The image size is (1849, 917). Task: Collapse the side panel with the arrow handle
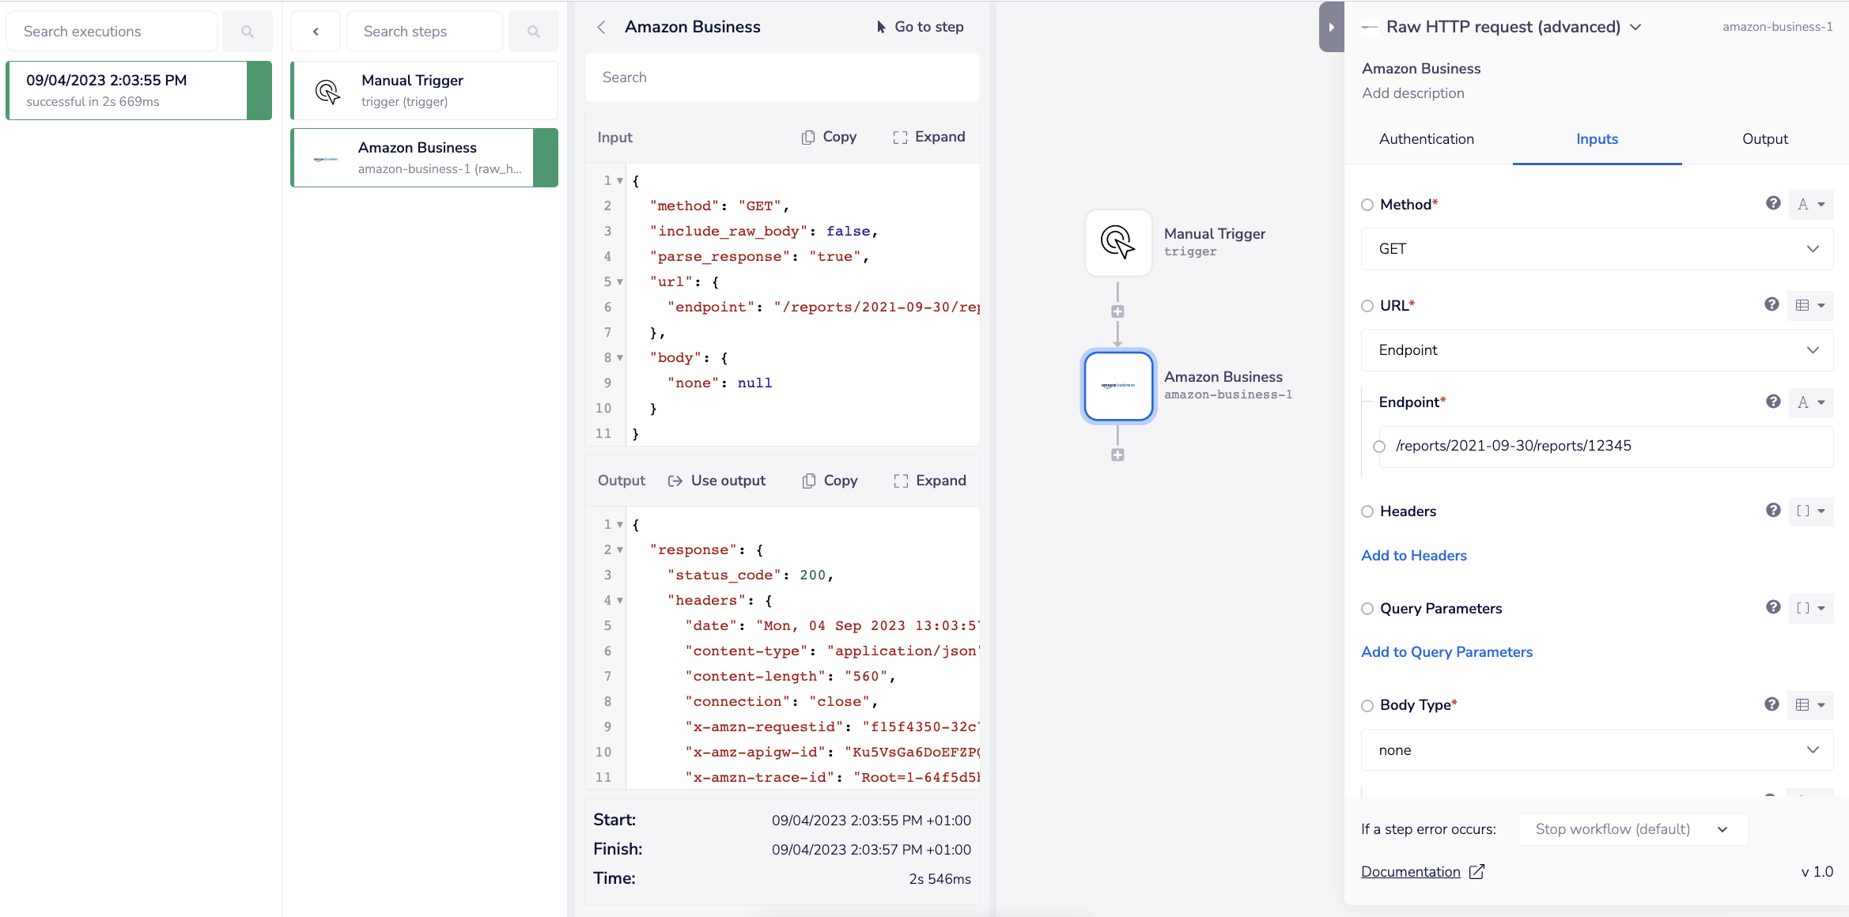coord(1331,27)
